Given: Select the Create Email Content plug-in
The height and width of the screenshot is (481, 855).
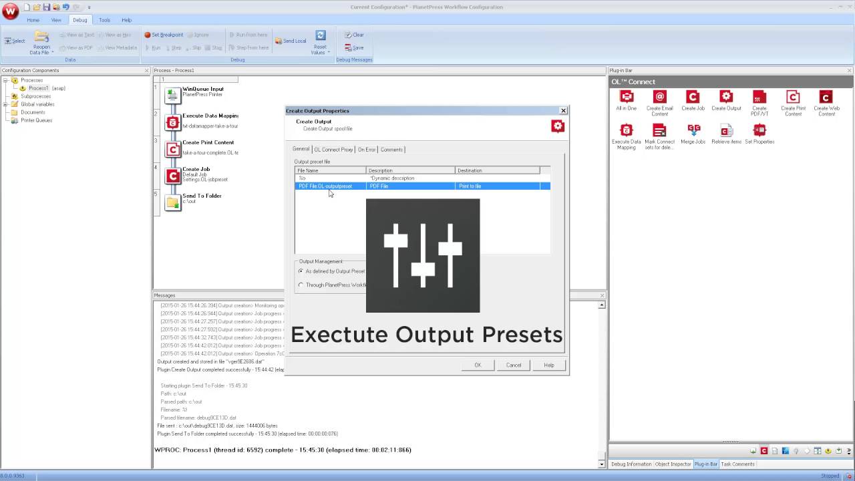Looking at the screenshot, I should click(x=659, y=104).
